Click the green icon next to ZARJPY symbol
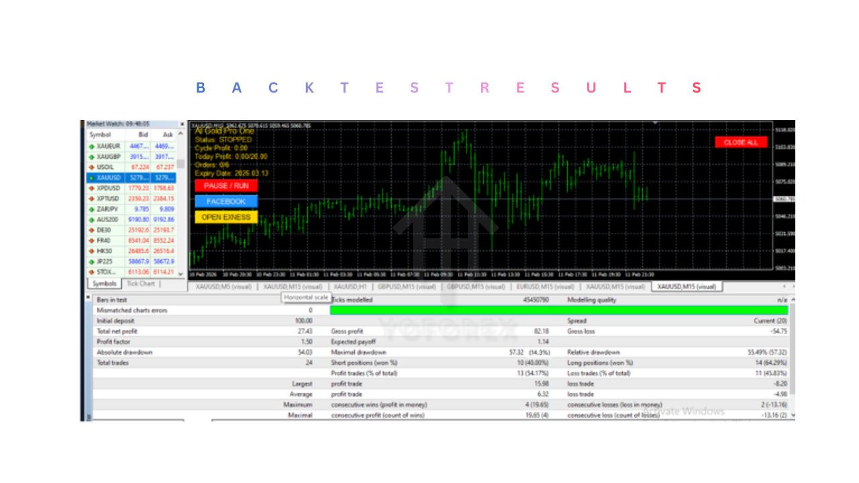 (x=92, y=209)
